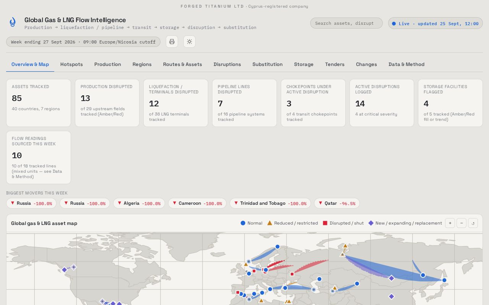Click the Live updated status pill
The height and width of the screenshot is (305, 489).
coord(436,23)
